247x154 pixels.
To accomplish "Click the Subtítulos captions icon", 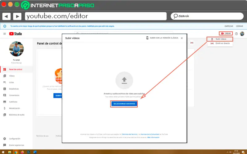I will [x=5, y=102].
